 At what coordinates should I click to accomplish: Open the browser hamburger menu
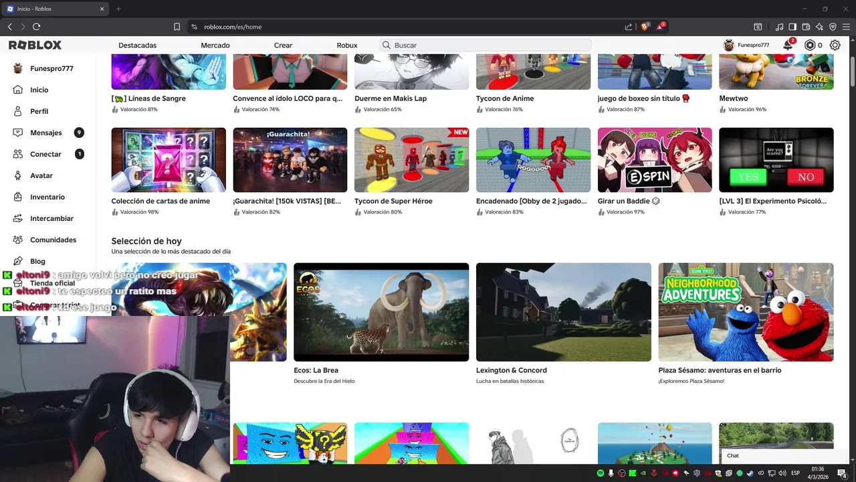tap(846, 27)
